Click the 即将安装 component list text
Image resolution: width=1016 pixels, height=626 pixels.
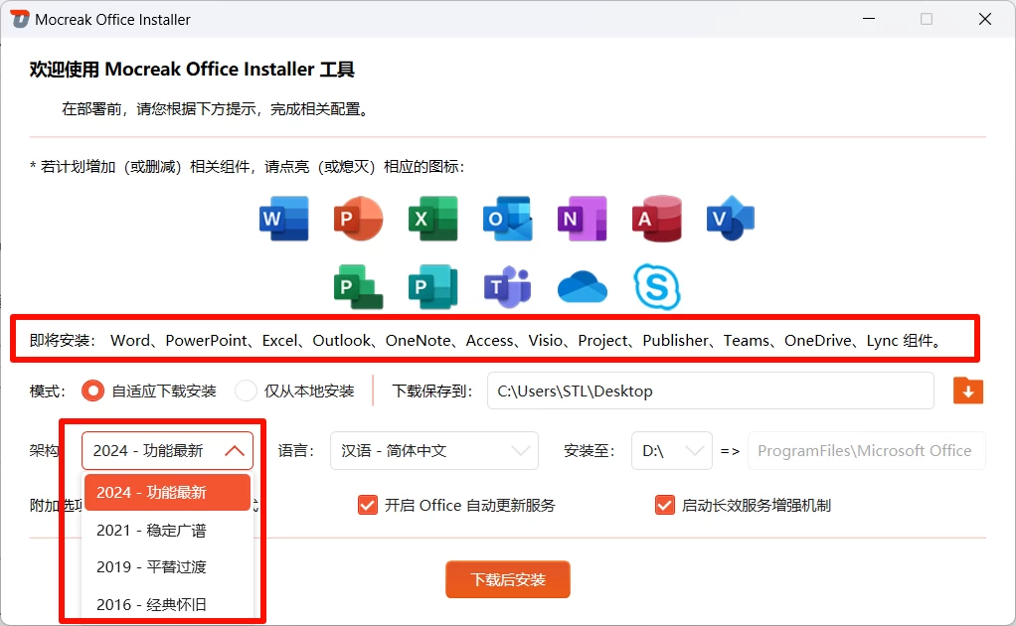pos(487,341)
